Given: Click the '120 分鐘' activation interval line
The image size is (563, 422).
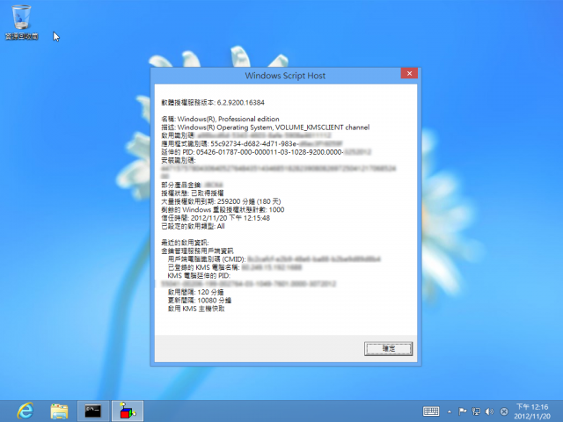Looking at the screenshot, I should point(195,292).
